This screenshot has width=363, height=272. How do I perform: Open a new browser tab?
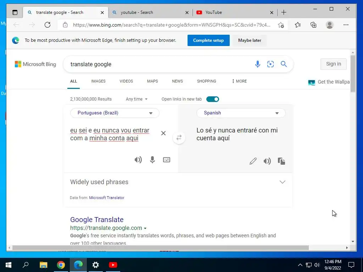click(284, 12)
